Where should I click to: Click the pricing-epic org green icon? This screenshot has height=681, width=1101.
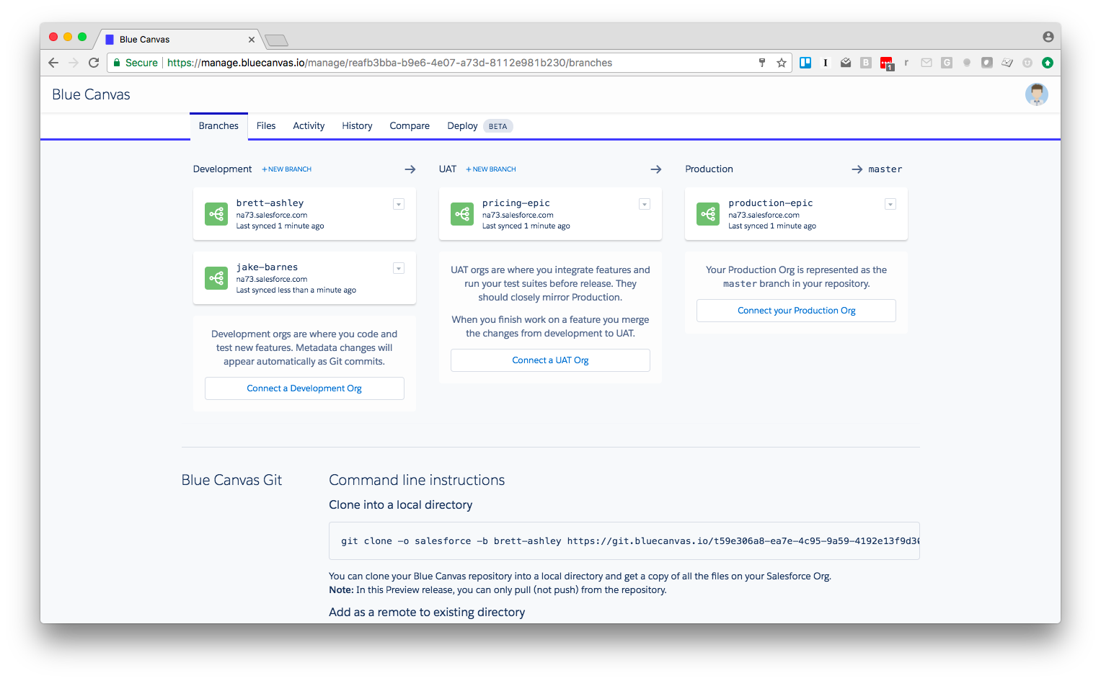(462, 214)
